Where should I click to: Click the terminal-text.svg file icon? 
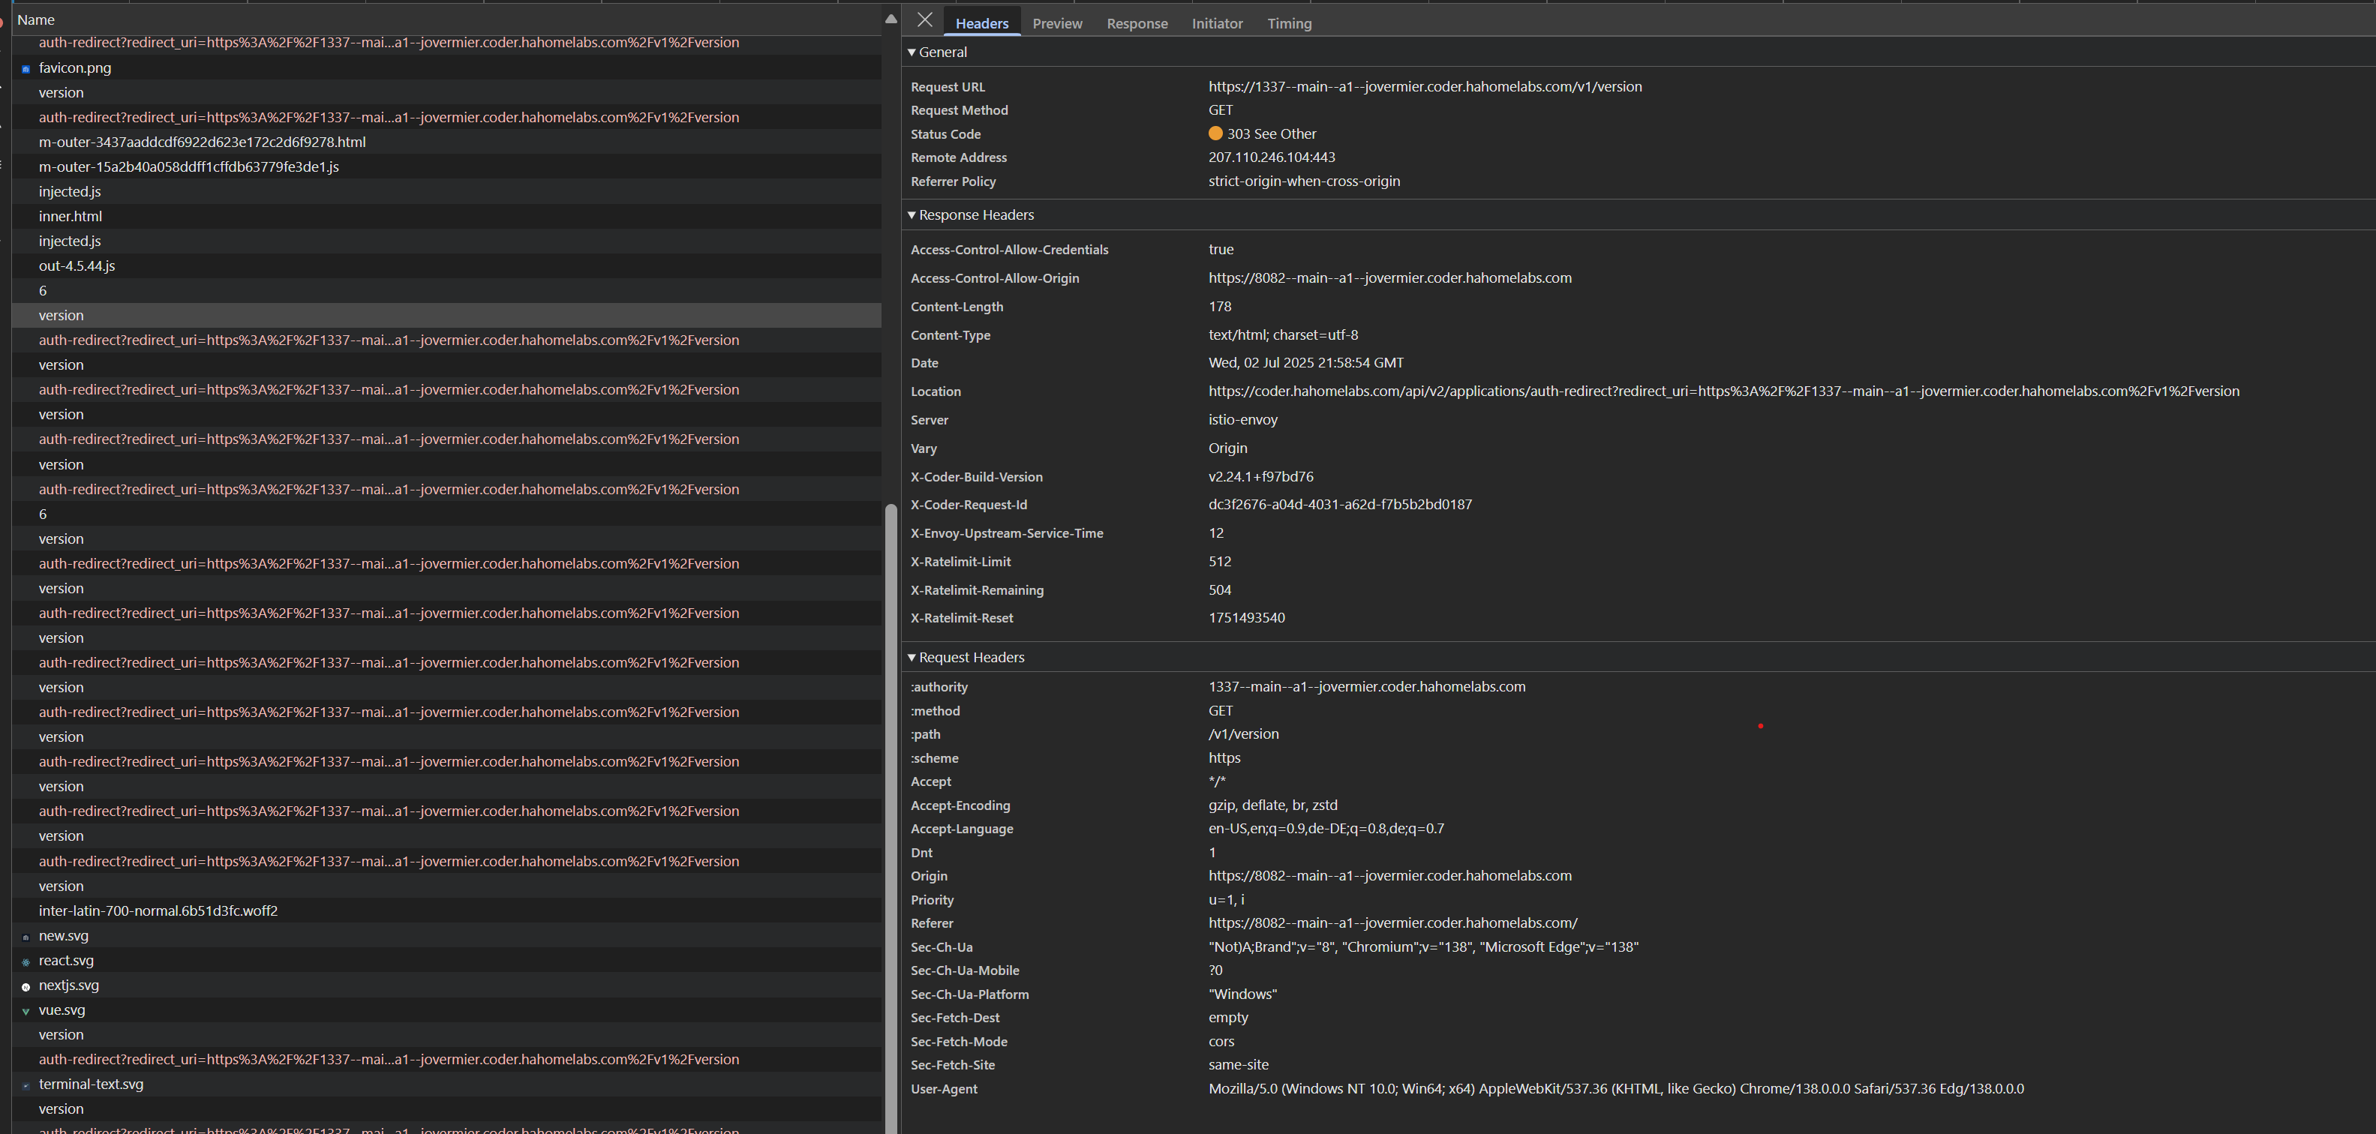[x=26, y=1085]
